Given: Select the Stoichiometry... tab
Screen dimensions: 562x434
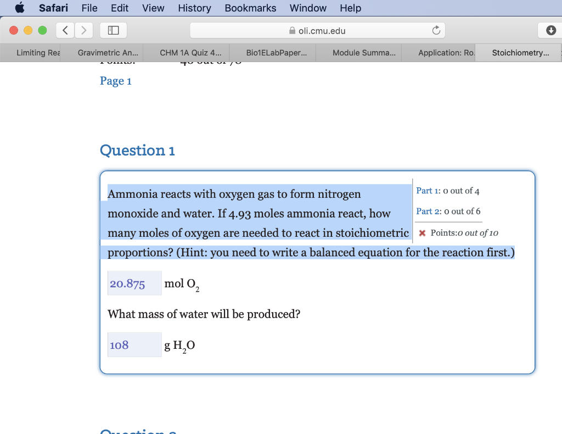Looking at the screenshot, I should point(518,53).
